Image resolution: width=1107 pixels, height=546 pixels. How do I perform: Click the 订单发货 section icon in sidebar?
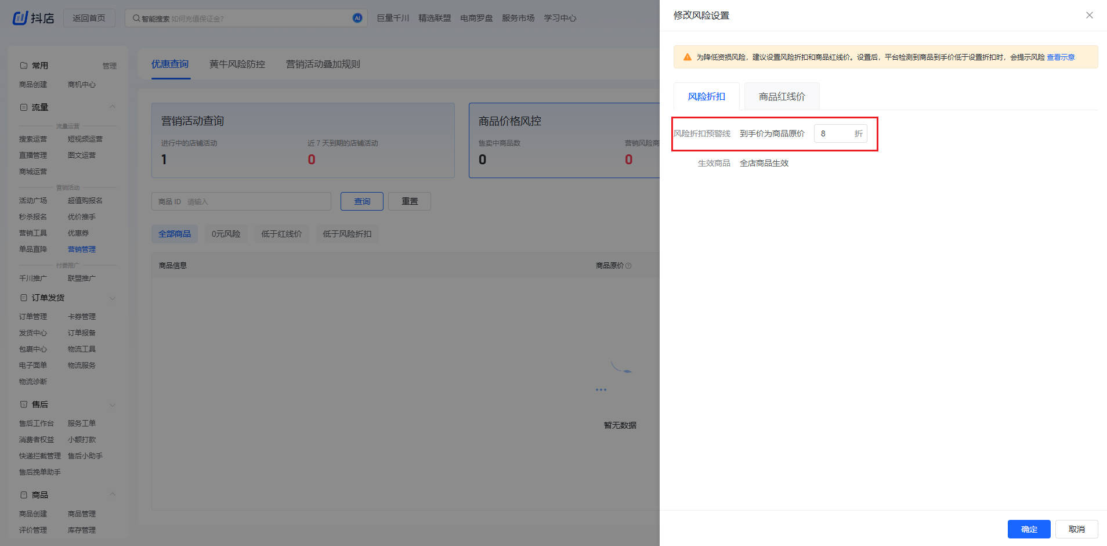click(24, 298)
